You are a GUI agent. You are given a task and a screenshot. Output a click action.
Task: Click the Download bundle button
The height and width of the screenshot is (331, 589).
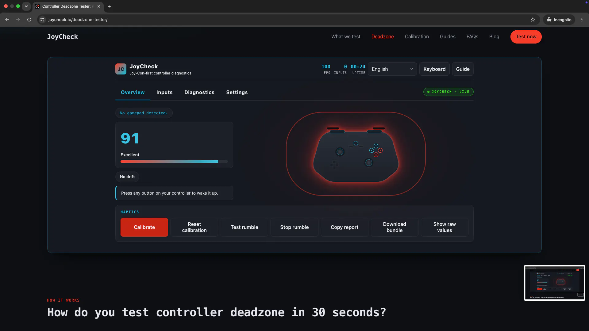click(395, 227)
